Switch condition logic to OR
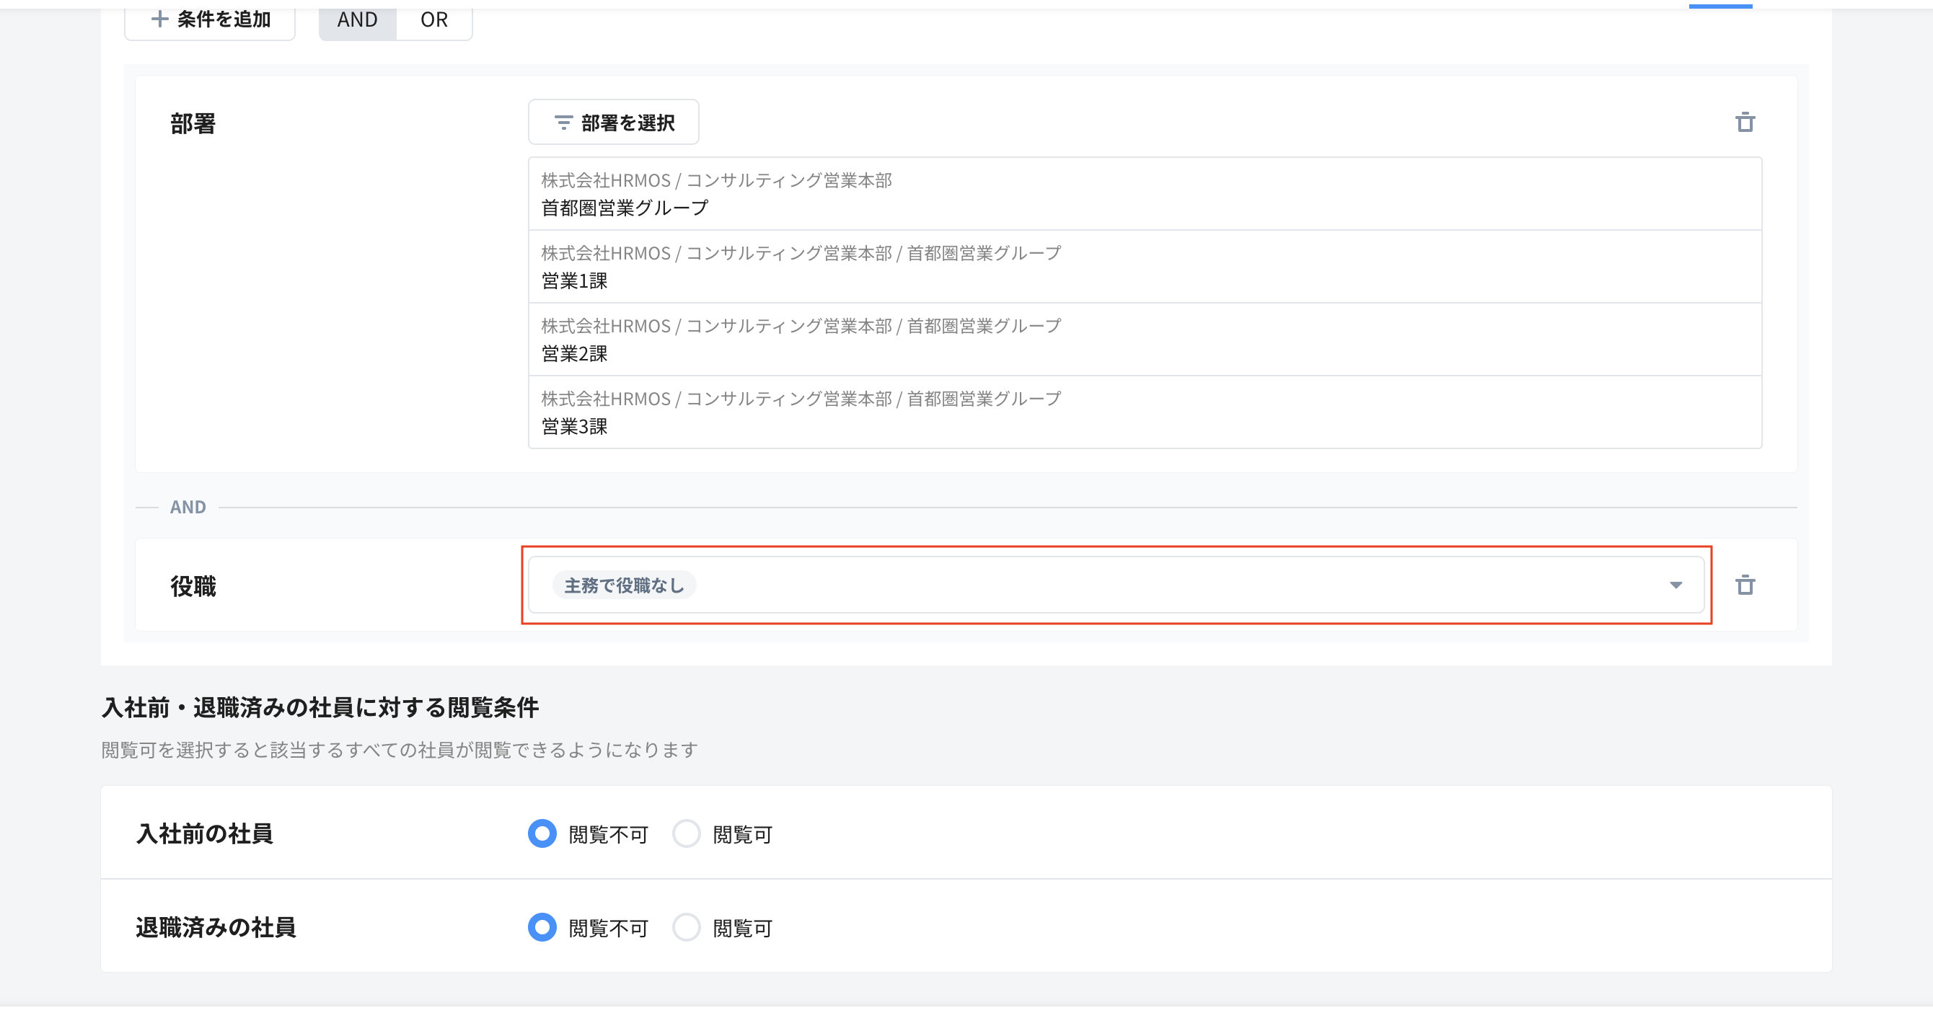 pyautogui.click(x=433, y=20)
